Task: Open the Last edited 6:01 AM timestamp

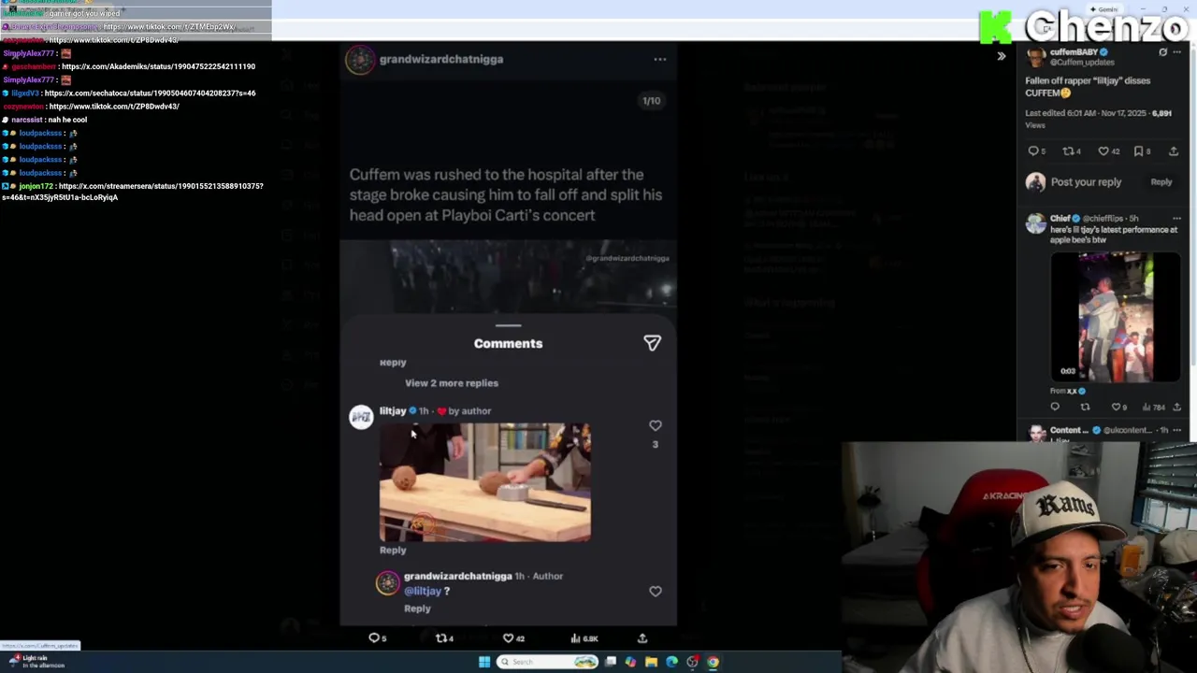Action: (1088, 113)
